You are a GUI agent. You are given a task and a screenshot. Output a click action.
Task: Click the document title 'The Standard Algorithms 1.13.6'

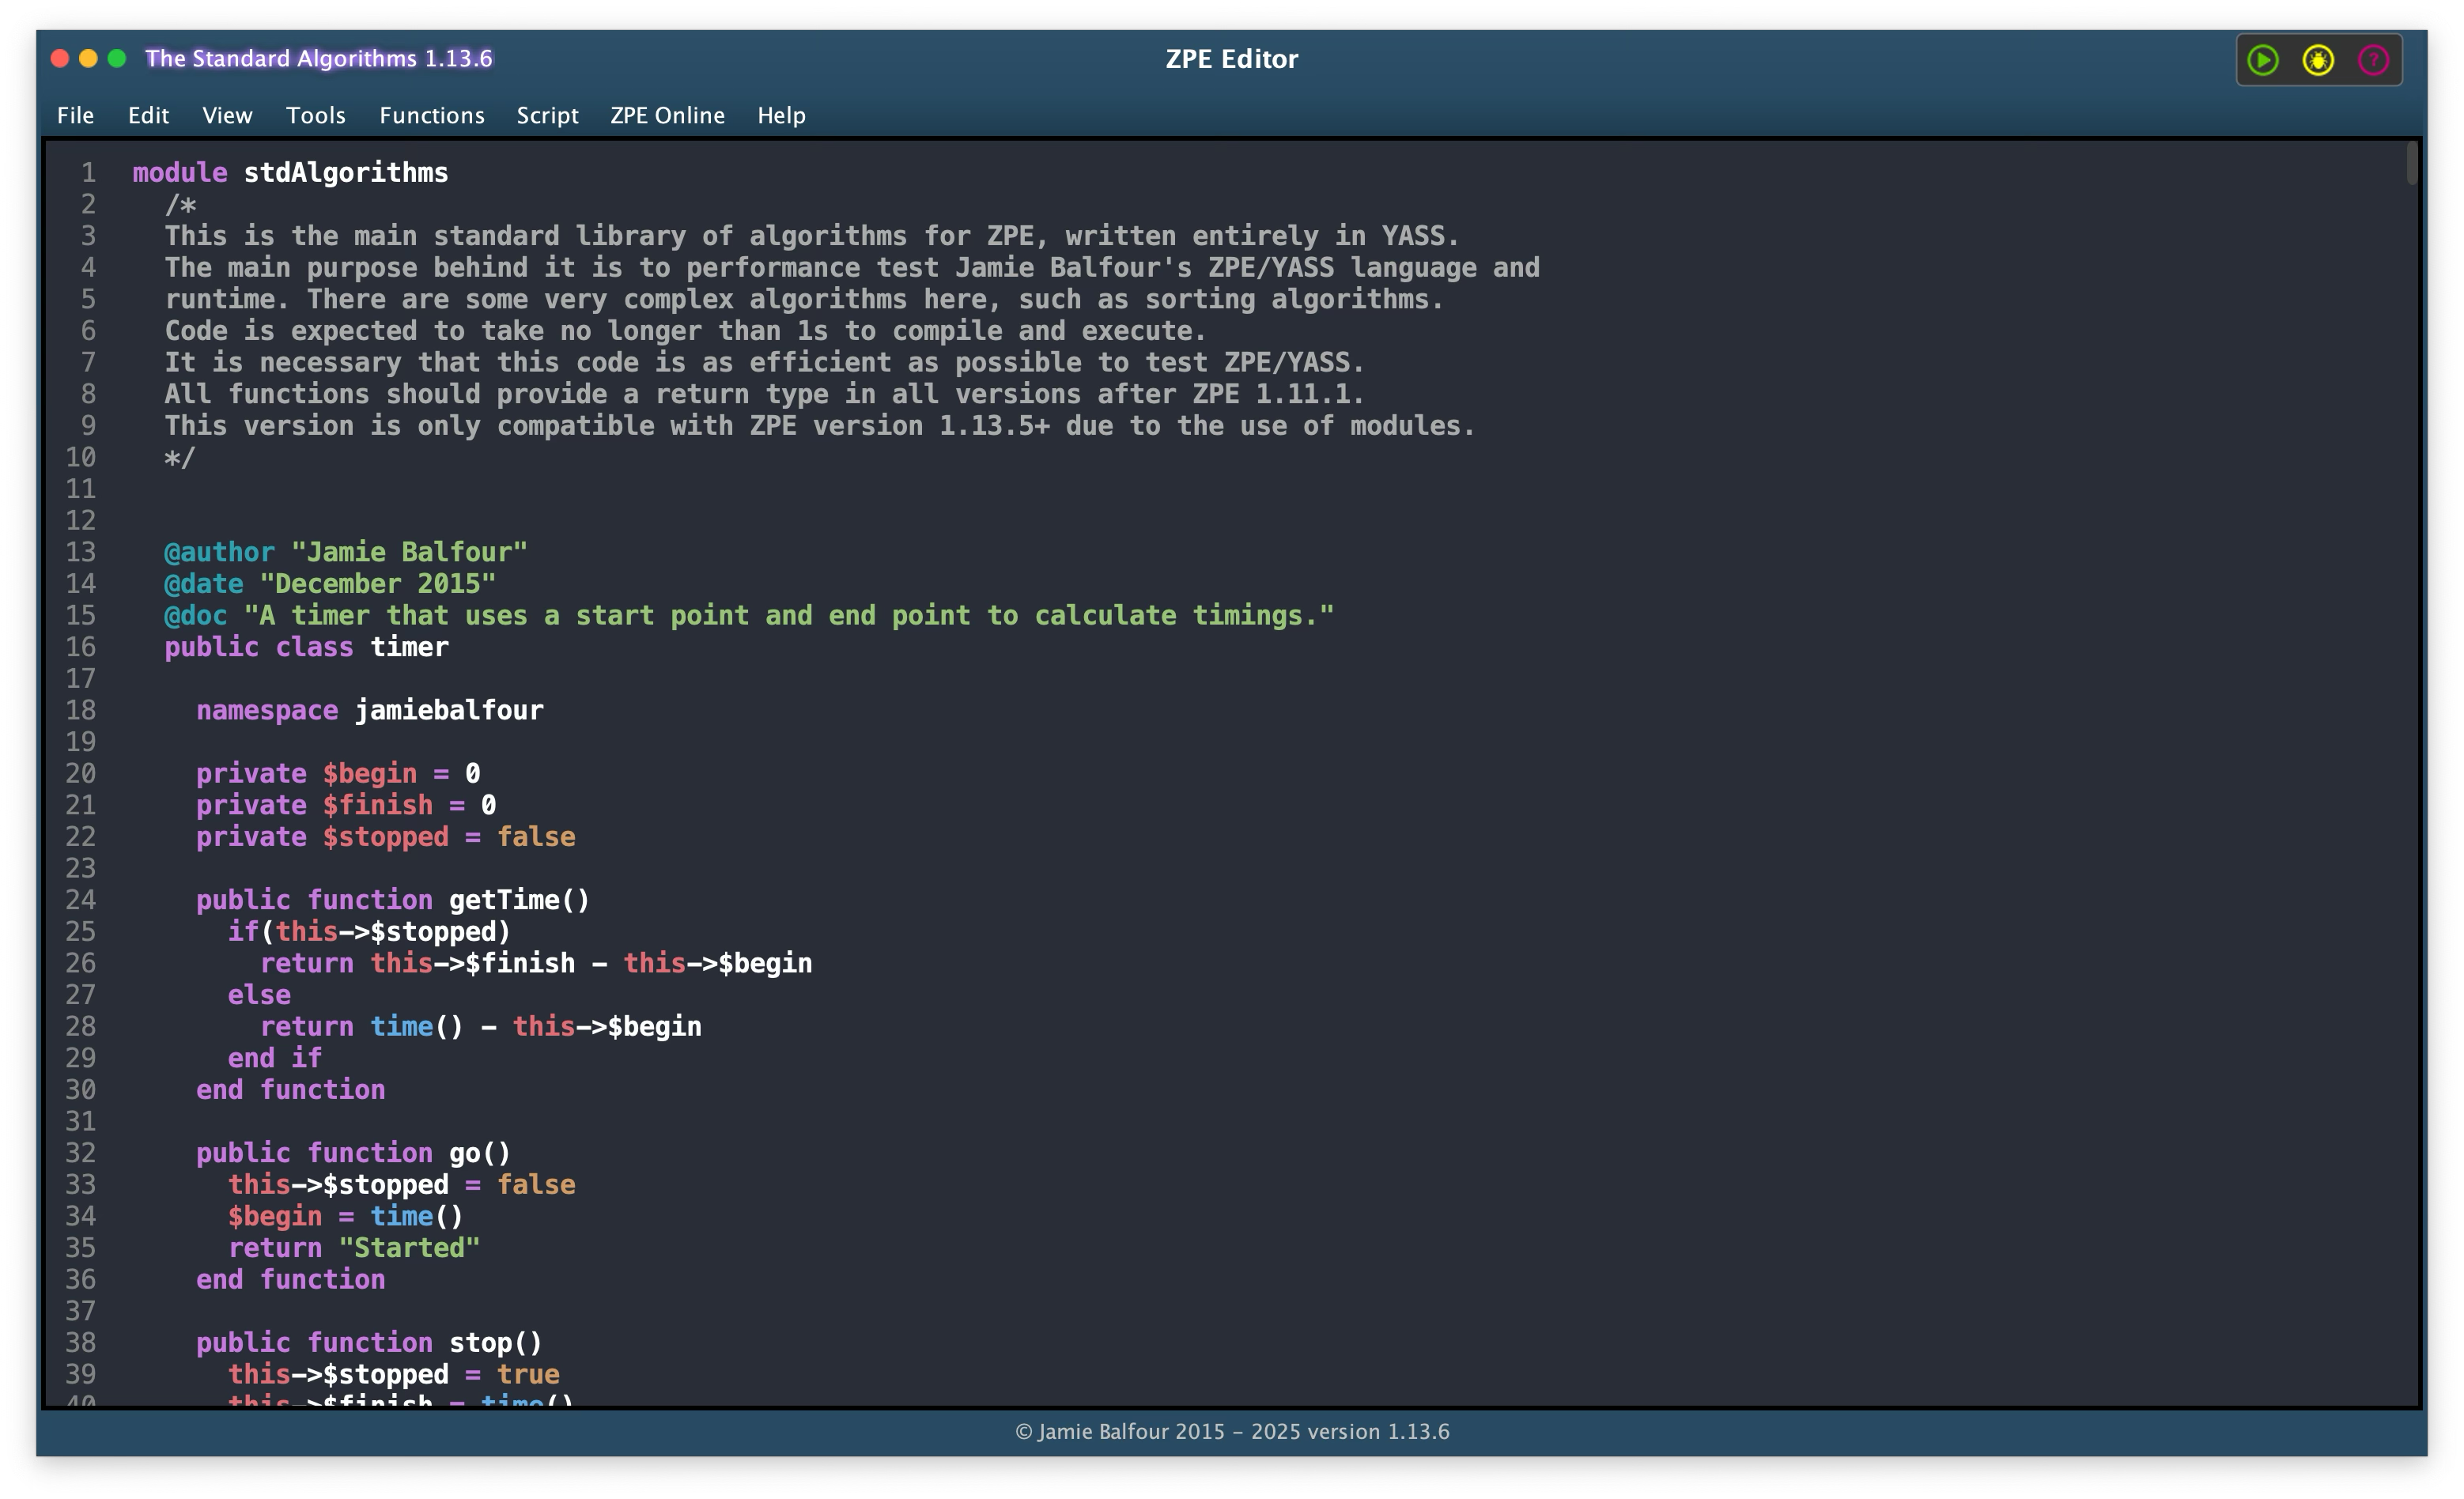click(x=318, y=58)
